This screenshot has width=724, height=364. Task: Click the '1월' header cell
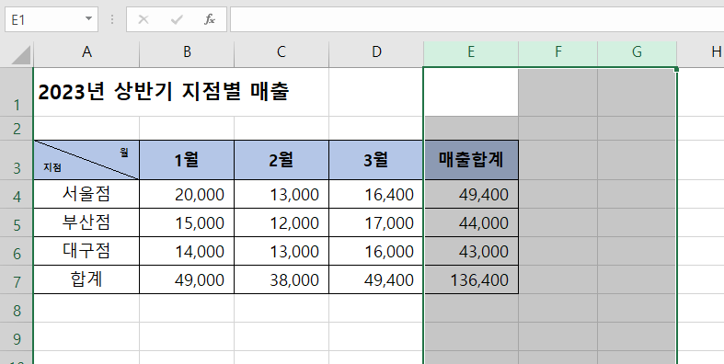187,160
